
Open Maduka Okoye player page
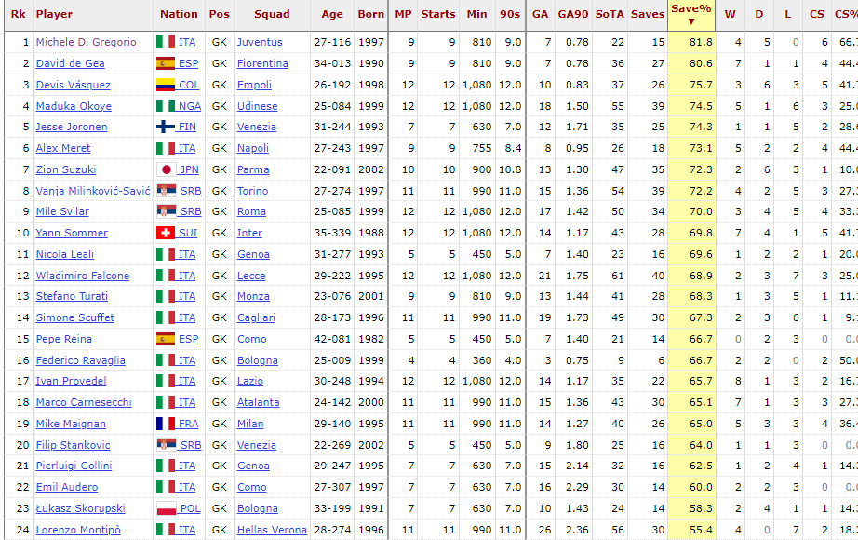[74, 106]
